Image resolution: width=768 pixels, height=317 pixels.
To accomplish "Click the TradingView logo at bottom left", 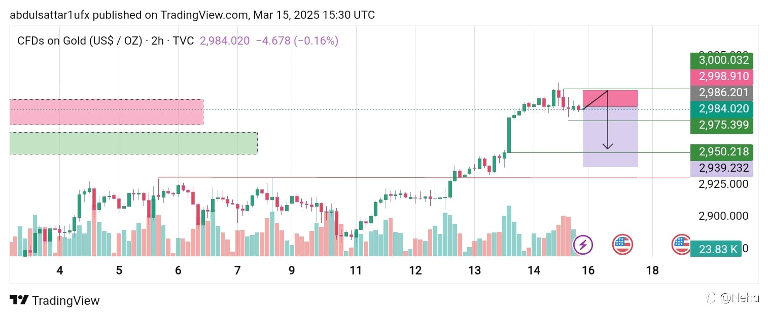I will point(55,301).
